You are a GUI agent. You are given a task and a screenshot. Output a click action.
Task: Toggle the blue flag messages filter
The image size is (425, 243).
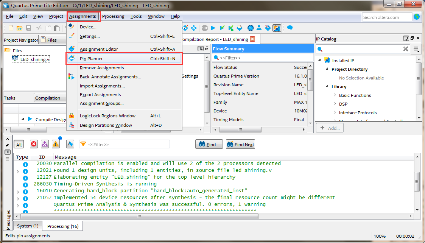click(70, 144)
